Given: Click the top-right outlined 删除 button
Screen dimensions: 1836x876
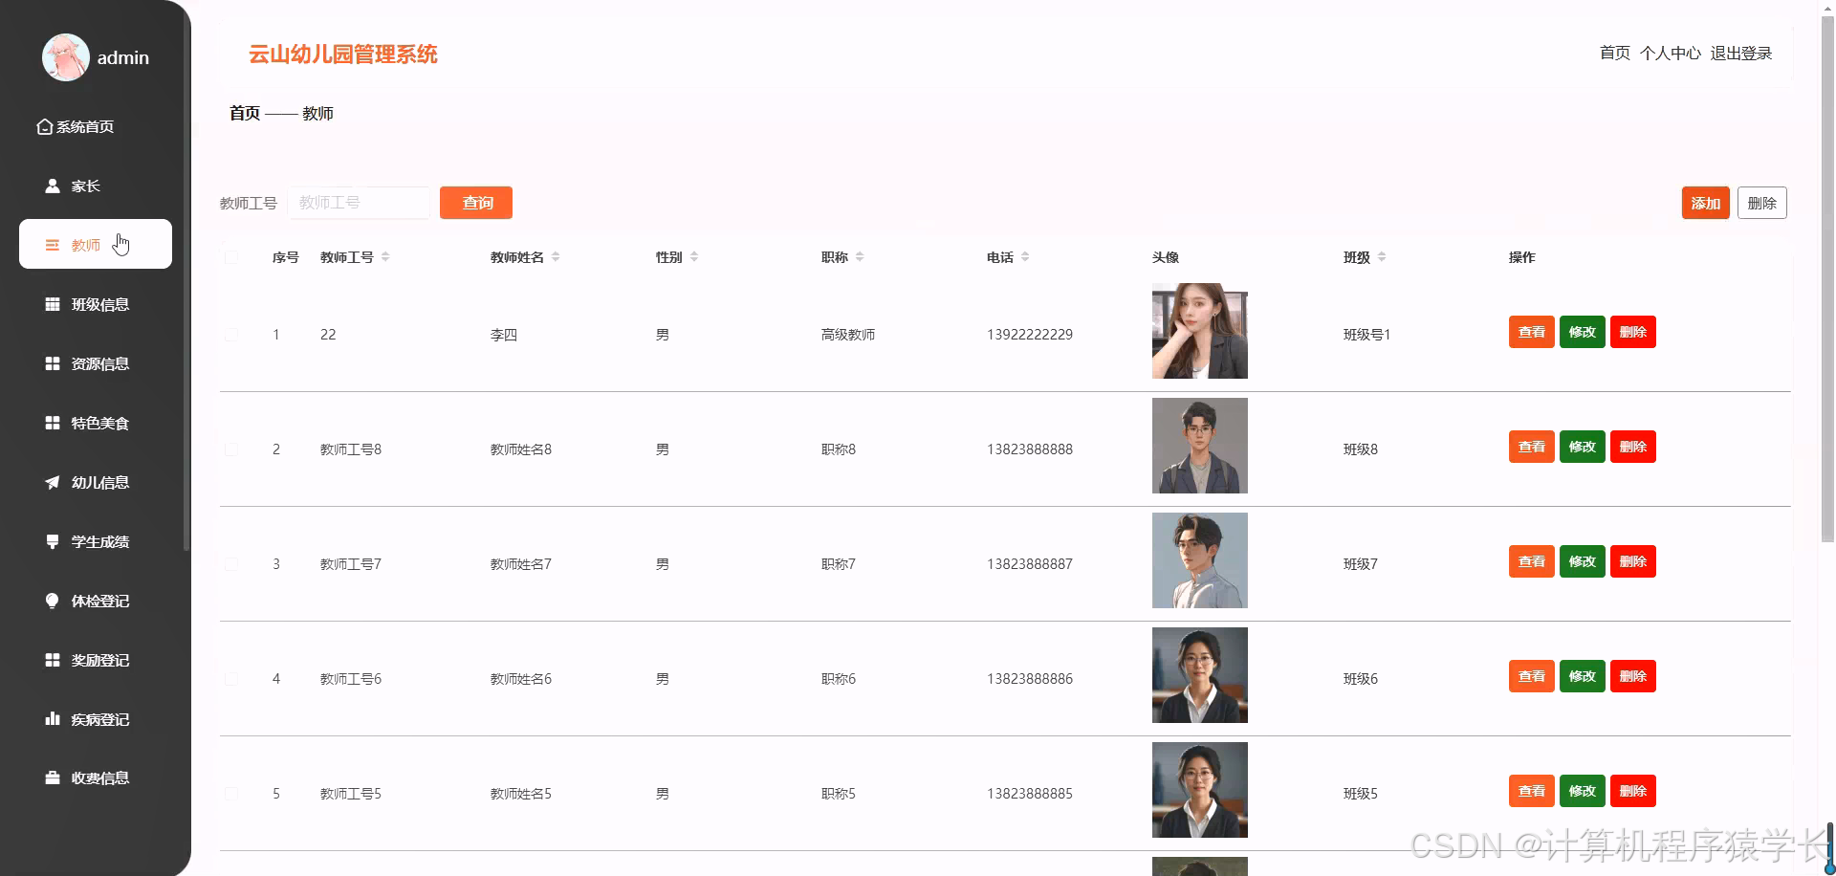Looking at the screenshot, I should pos(1762,203).
